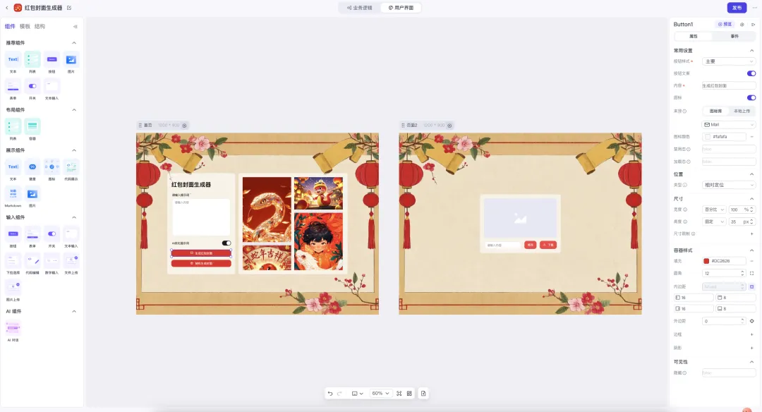
Task: Open the Mail icon selection dropdown
Action: (729, 124)
